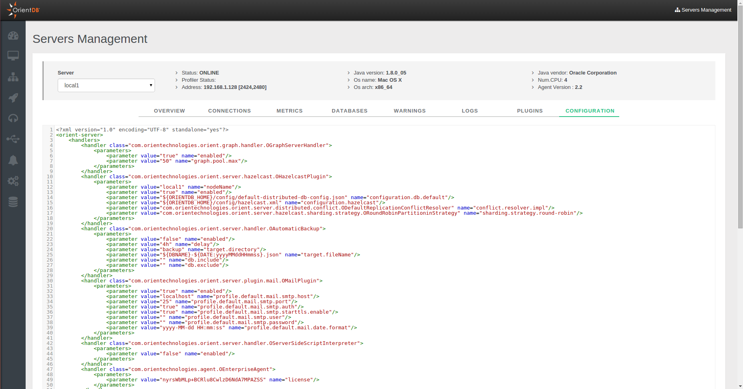Viewport: 743px width, 389px height.
Task: Open the cluster sitemap icon in sidebar
Action: click(13, 77)
